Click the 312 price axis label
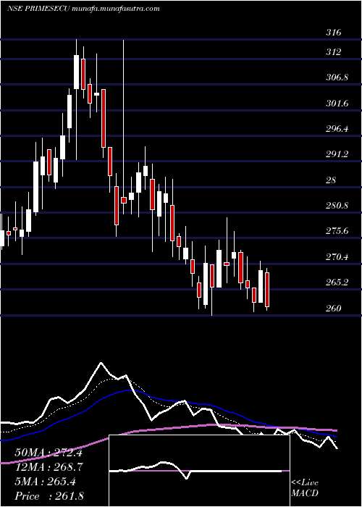 333,51
